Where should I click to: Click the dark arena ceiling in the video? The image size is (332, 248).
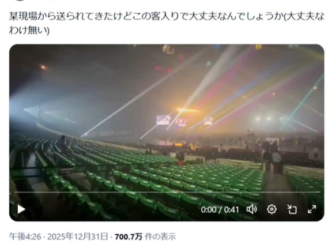point(95,63)
